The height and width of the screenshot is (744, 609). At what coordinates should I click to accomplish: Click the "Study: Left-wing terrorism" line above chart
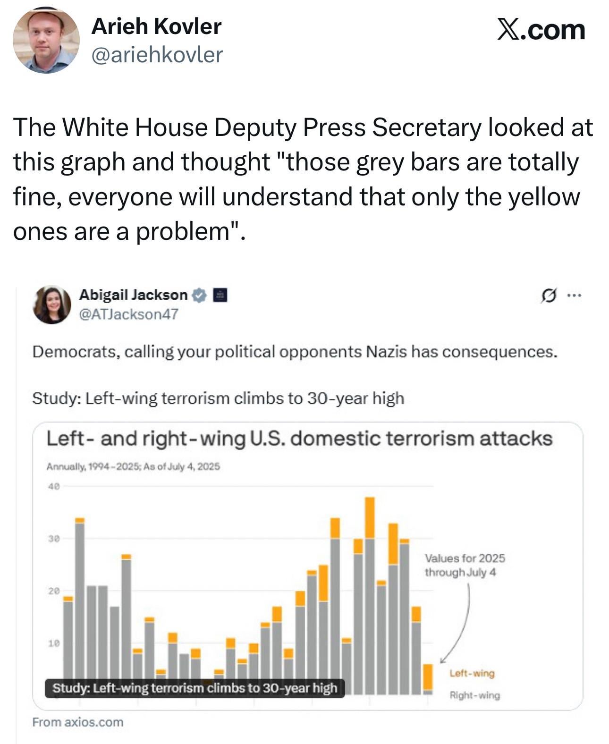tap(218, 398)
